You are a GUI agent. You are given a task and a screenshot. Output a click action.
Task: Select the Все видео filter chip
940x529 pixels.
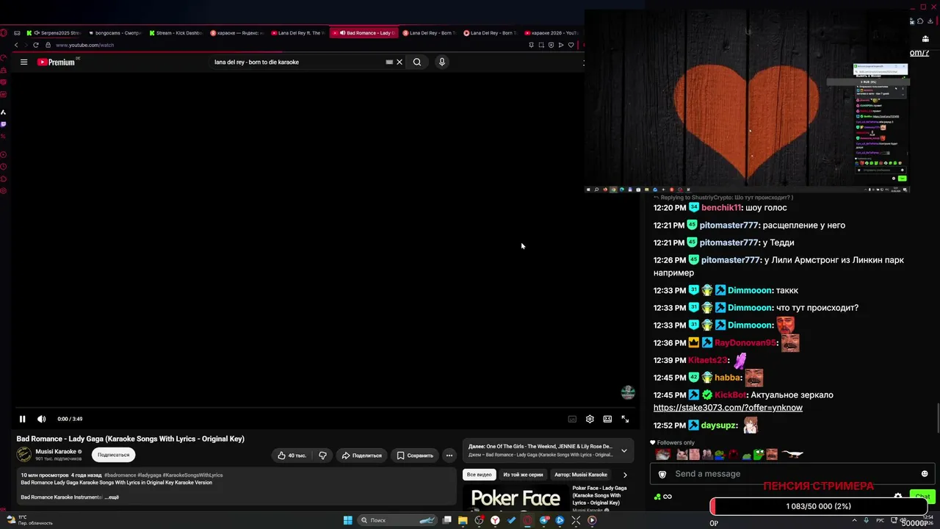tap(480, 475)
